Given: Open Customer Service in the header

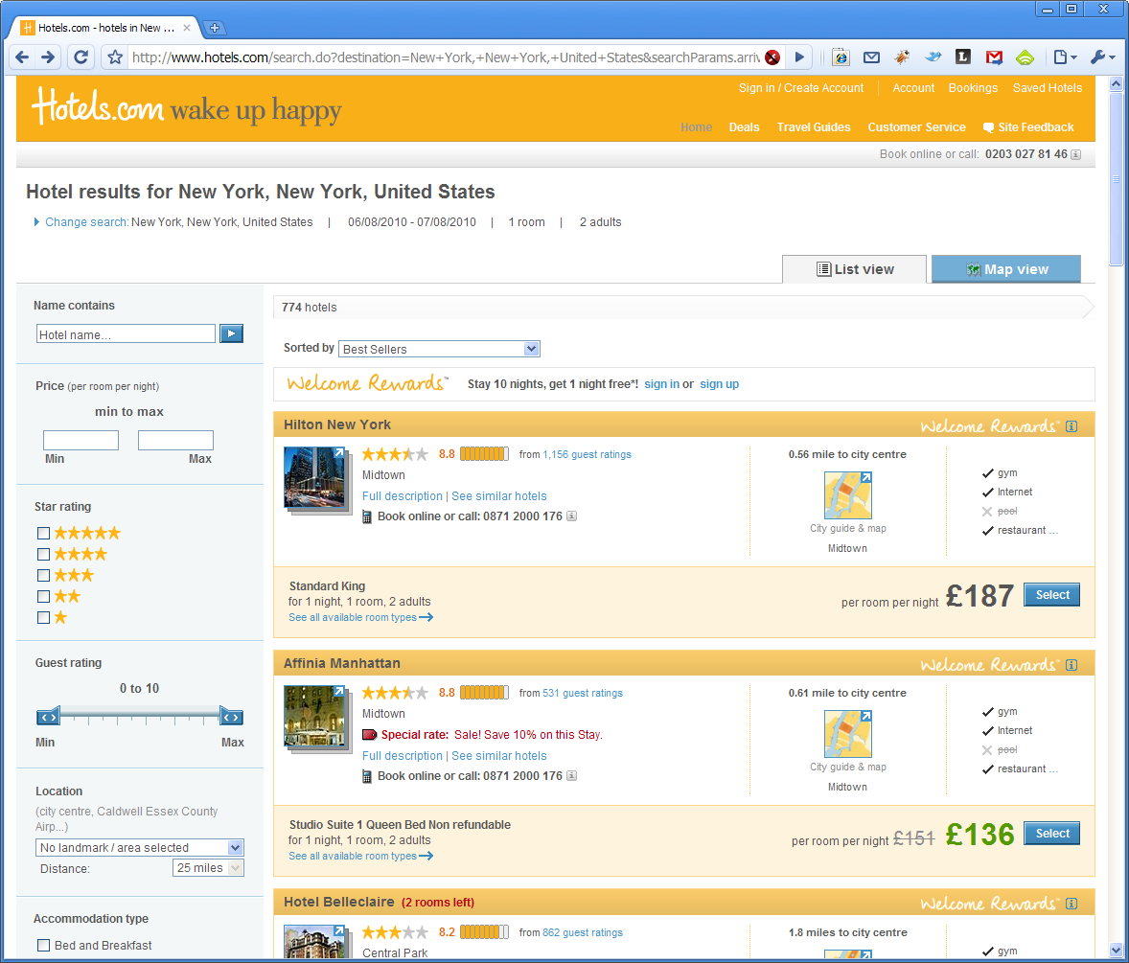Looking at the screenshot, I should click(x=916, y=127).
